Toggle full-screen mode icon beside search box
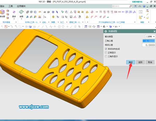The width and height of the screenshot is (156, 121). [x=135, y=6]
